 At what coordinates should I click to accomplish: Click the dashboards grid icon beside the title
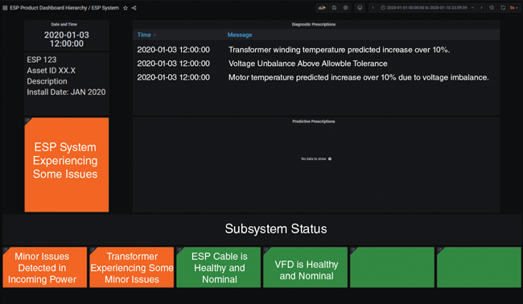point(5,8)
